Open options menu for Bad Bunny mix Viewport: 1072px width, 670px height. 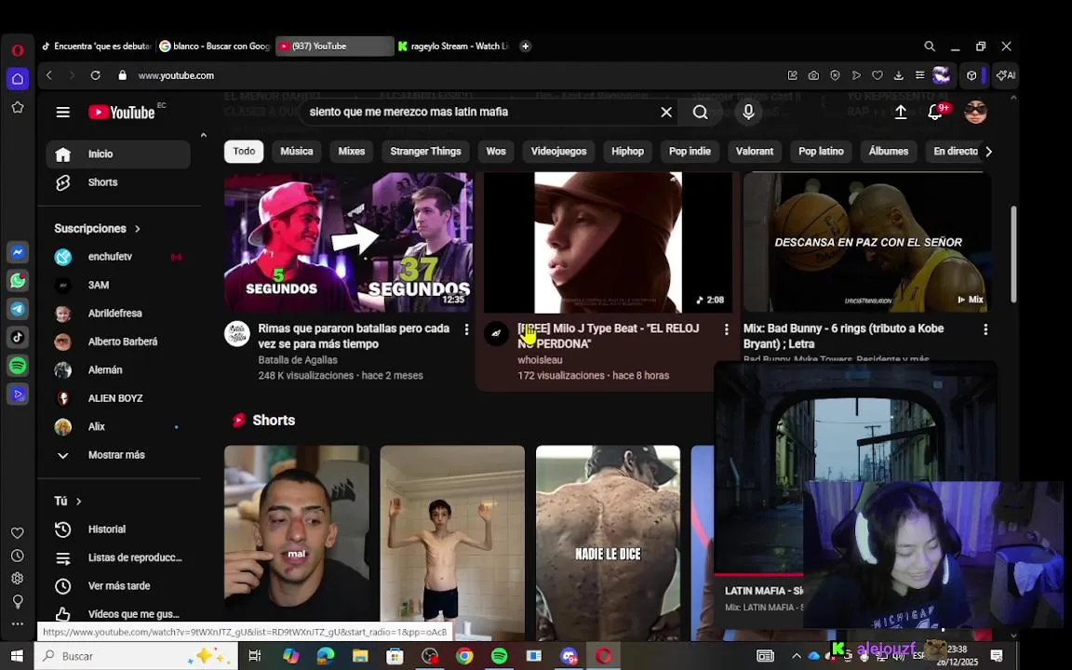coord(985,329)
